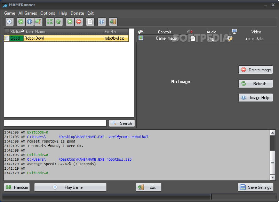The height and width of the screenshot is (202, 279).
Task: Select the Game Image tab
Action: (x=166, y=38)
